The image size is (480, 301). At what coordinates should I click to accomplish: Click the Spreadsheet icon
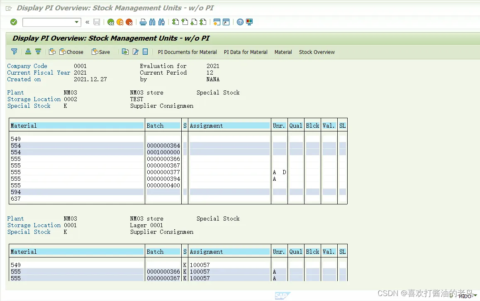point(145,52)
